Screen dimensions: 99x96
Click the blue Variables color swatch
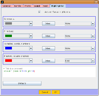click(9, 48)
